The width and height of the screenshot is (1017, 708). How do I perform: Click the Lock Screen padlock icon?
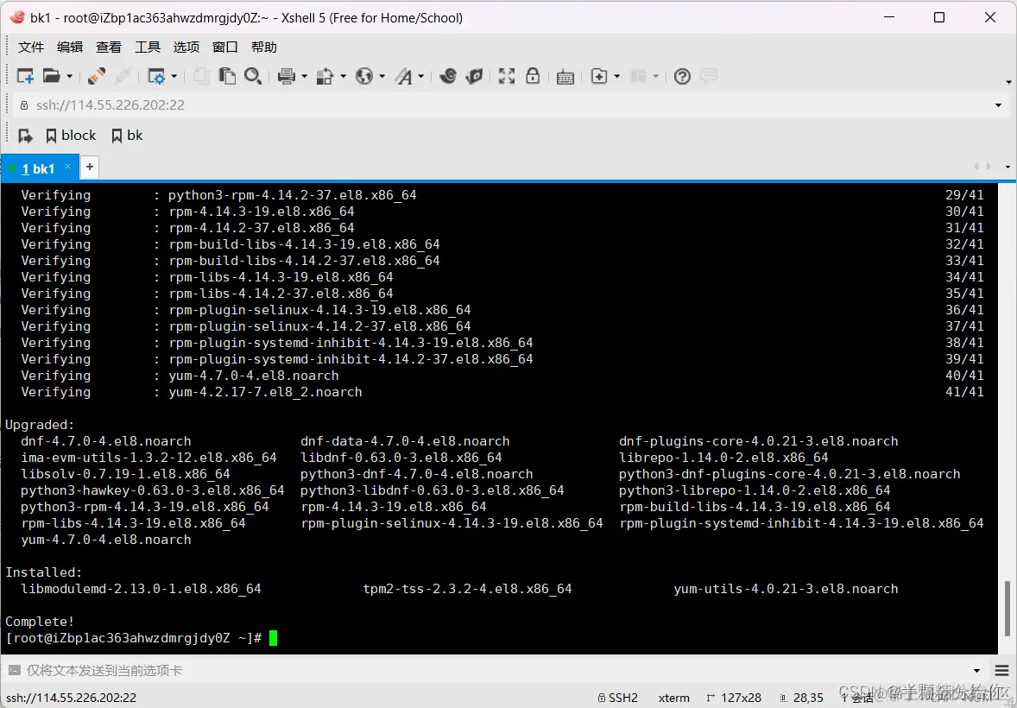point(533,77)
